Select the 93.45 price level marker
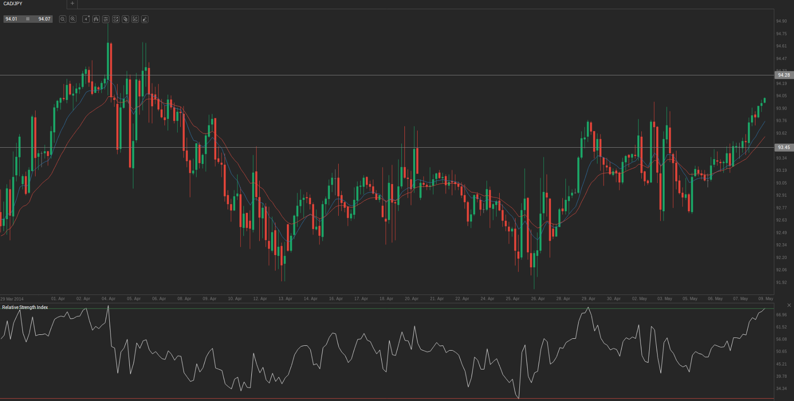This screenshot has width=794, height=401. click(784, 147)
